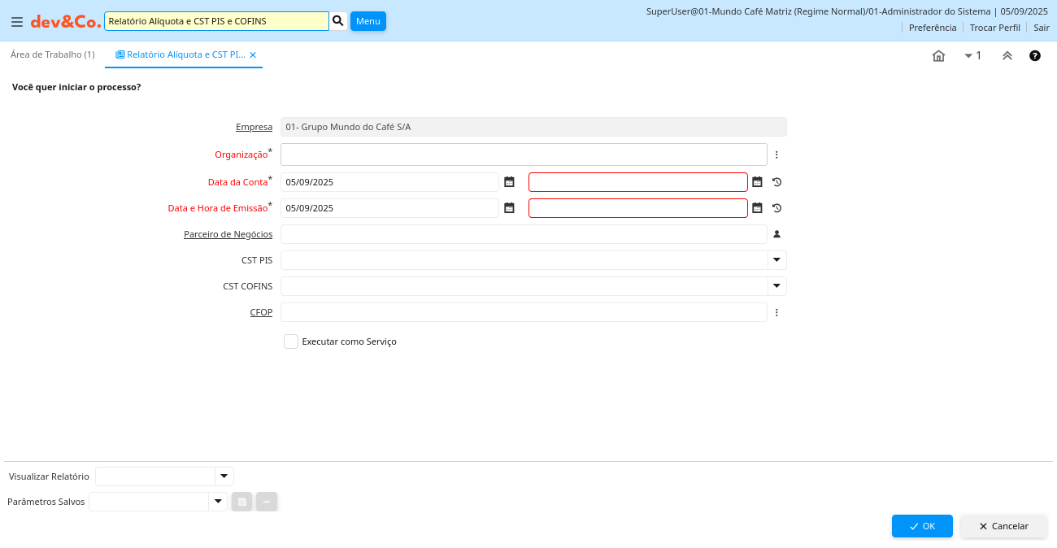1057x548 pixels.
Task: Click history icon beside Data da Conta
Action: click(776, 182)
